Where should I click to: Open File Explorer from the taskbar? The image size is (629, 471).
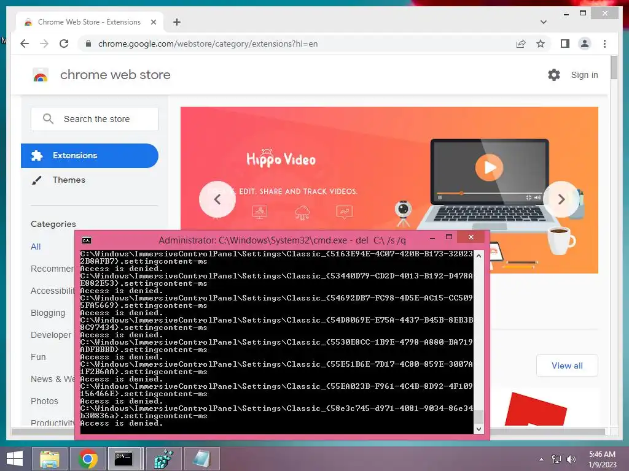click(x=50, y=459)
